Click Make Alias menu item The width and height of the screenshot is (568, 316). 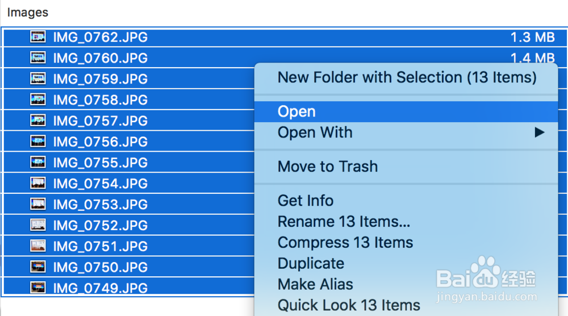click(315, 284)
